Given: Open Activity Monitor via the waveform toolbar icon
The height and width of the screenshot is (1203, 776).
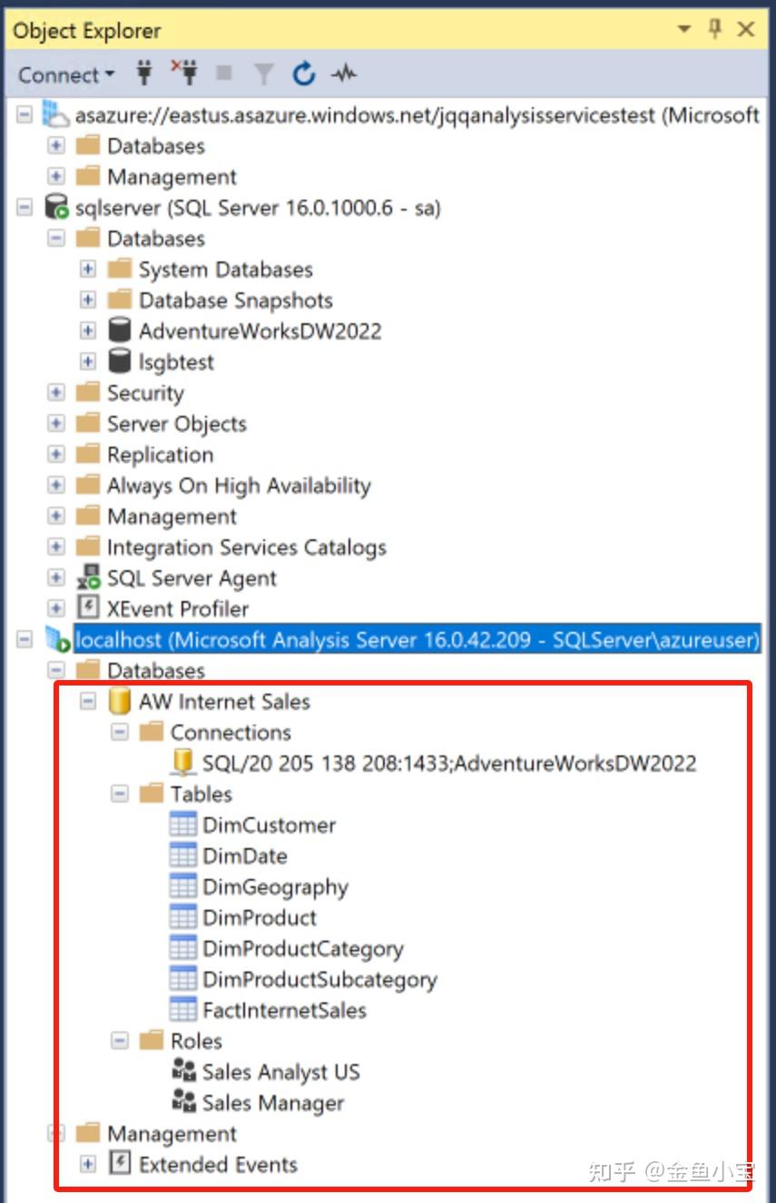Looking at the screenshot, I should 343,75.
